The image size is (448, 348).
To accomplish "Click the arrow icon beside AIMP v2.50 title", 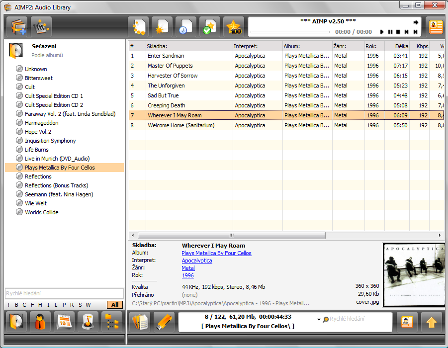I will 416,22.
